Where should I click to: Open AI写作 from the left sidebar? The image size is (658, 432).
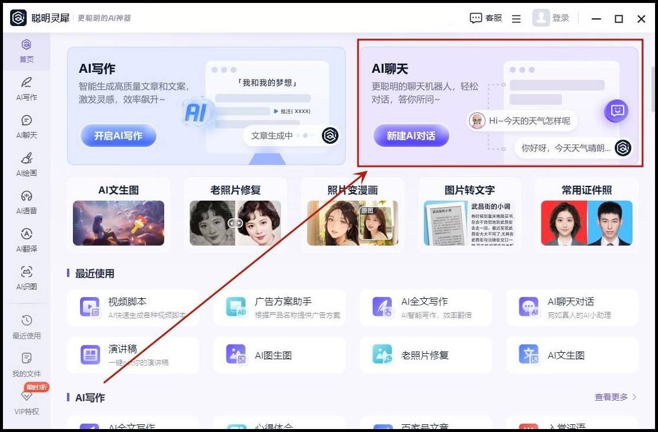point(26,88)
